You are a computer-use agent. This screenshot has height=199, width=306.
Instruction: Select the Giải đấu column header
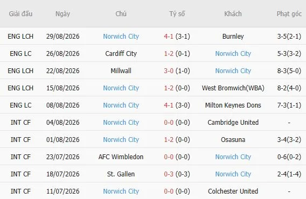point(20,14)
